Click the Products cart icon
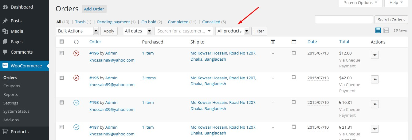The width and height of the screenshot is (412, 140). (x=5, y=132)
